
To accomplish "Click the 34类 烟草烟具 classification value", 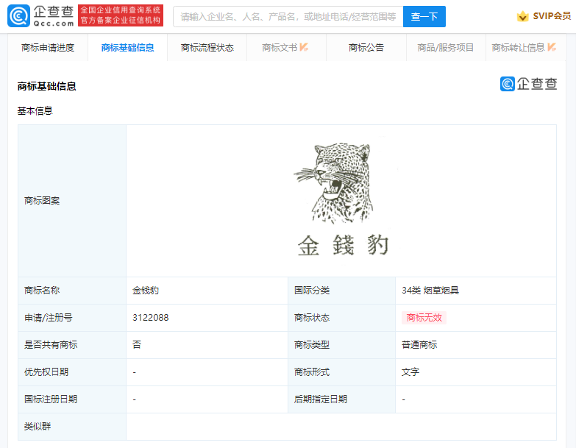I will tap(430, 291).
